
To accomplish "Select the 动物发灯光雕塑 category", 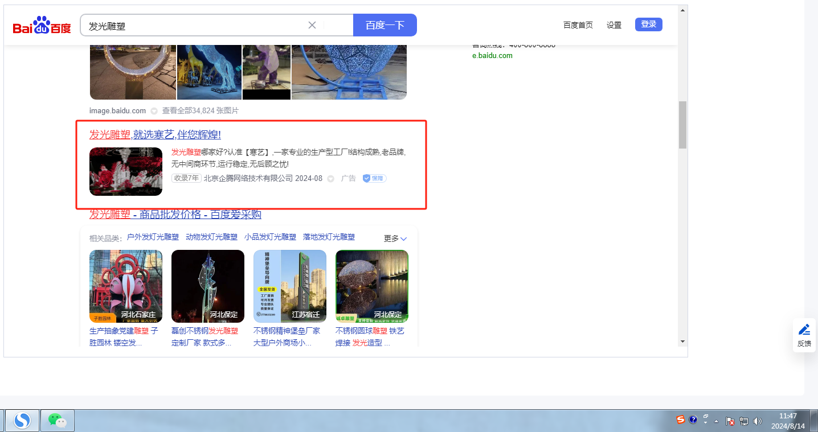I will [x=211, y=237].
